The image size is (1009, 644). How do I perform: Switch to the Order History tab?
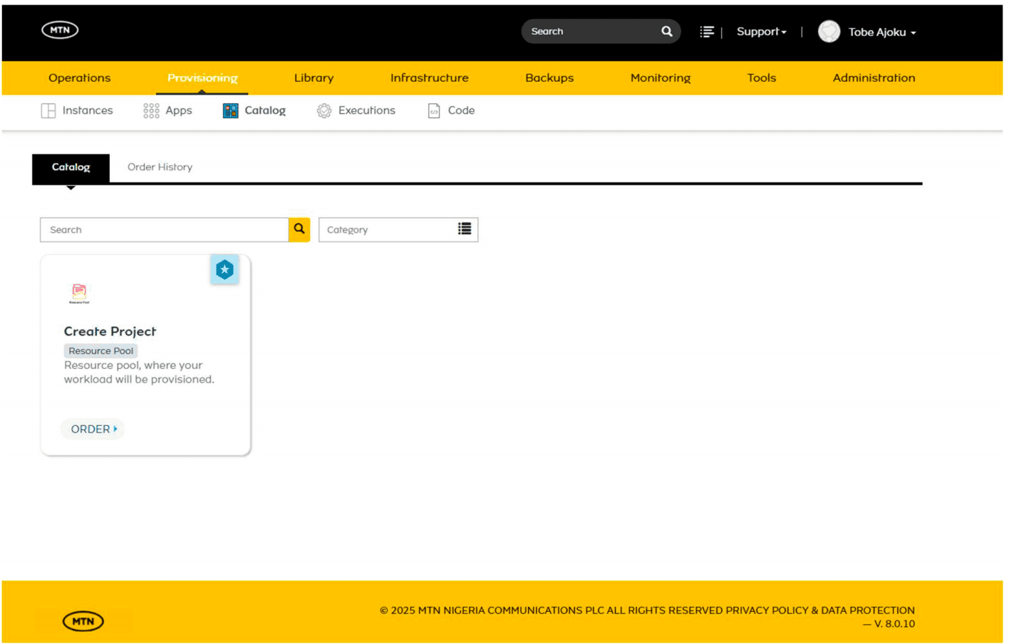pyautogui.click(x=160, y=167)
